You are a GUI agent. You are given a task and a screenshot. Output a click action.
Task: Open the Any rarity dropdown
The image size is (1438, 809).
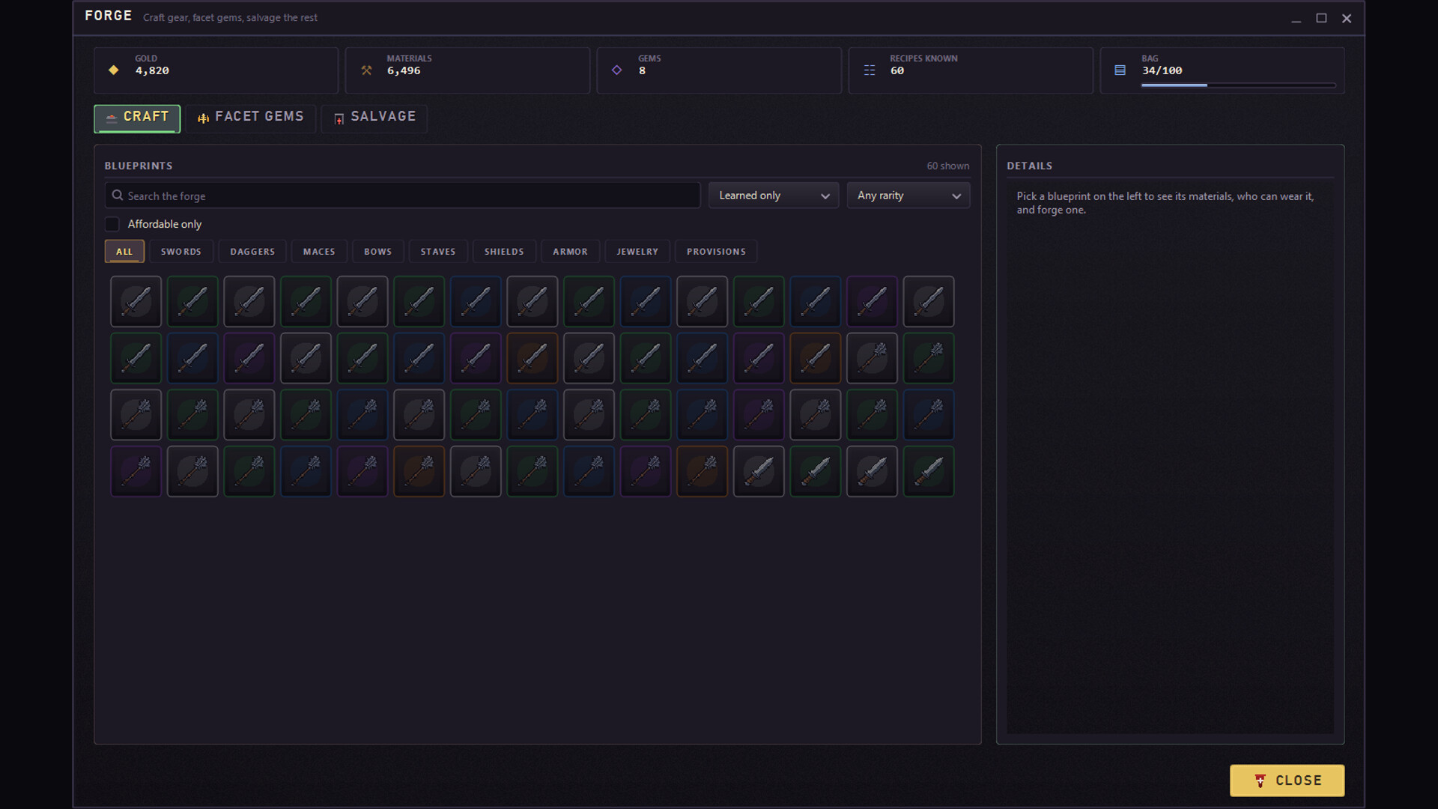[x=908, y=196]
